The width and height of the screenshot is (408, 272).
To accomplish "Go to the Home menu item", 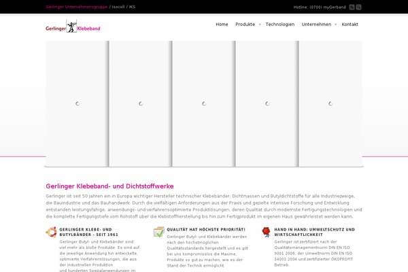I will [222, 24].
